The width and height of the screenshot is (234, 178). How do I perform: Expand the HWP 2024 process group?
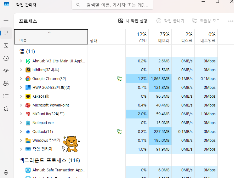click(21, 87)
